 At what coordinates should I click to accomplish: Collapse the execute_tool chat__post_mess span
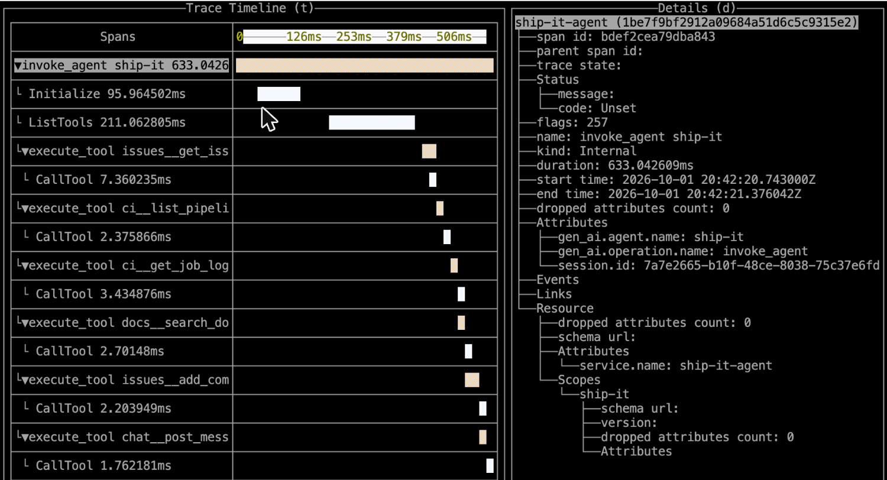tap(25, 437)
